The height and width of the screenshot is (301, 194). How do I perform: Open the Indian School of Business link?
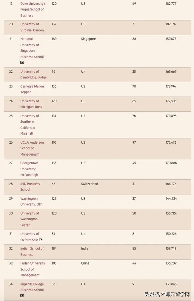click(x=32, y=252)
